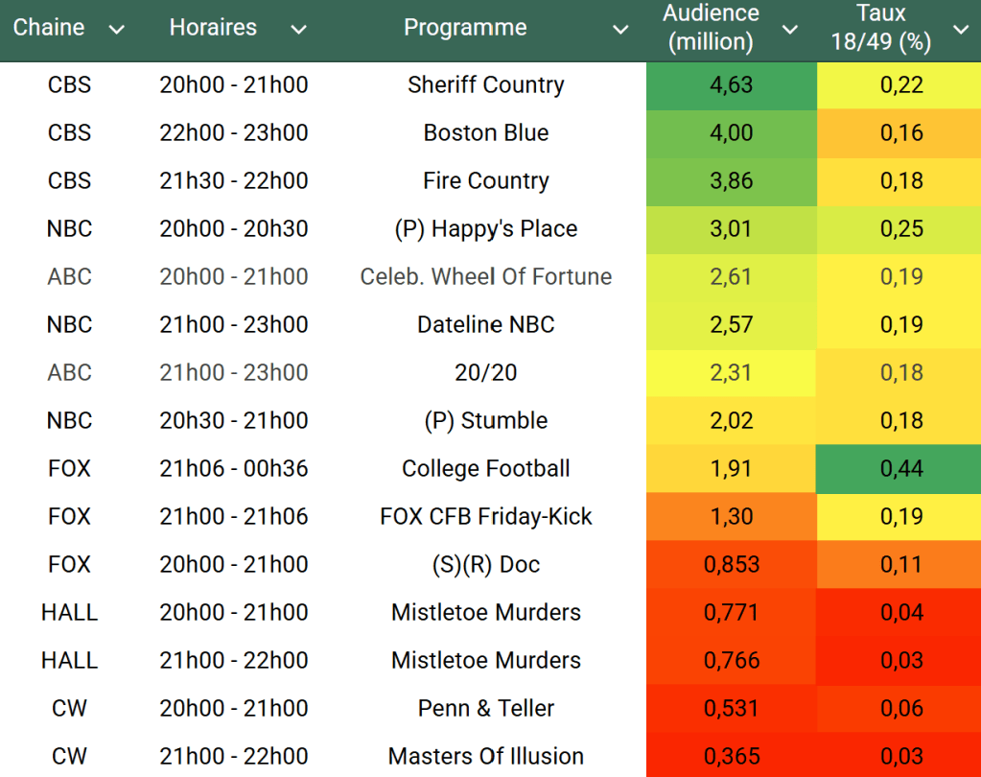Viewport: 981px width, 777px height.
Task: Select the Masters Of Illusion row
Action: click(x=485, y=756)
